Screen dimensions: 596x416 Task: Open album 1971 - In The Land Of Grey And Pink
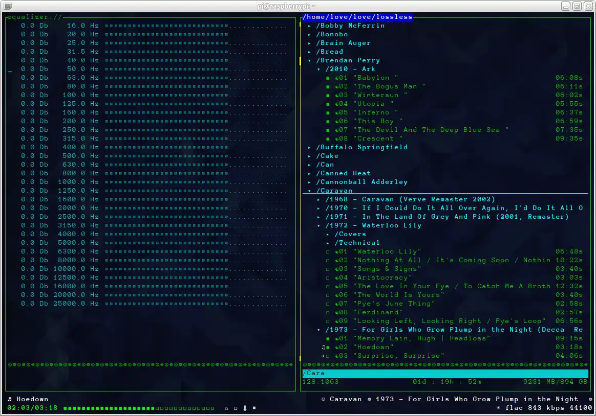[447, 217]
